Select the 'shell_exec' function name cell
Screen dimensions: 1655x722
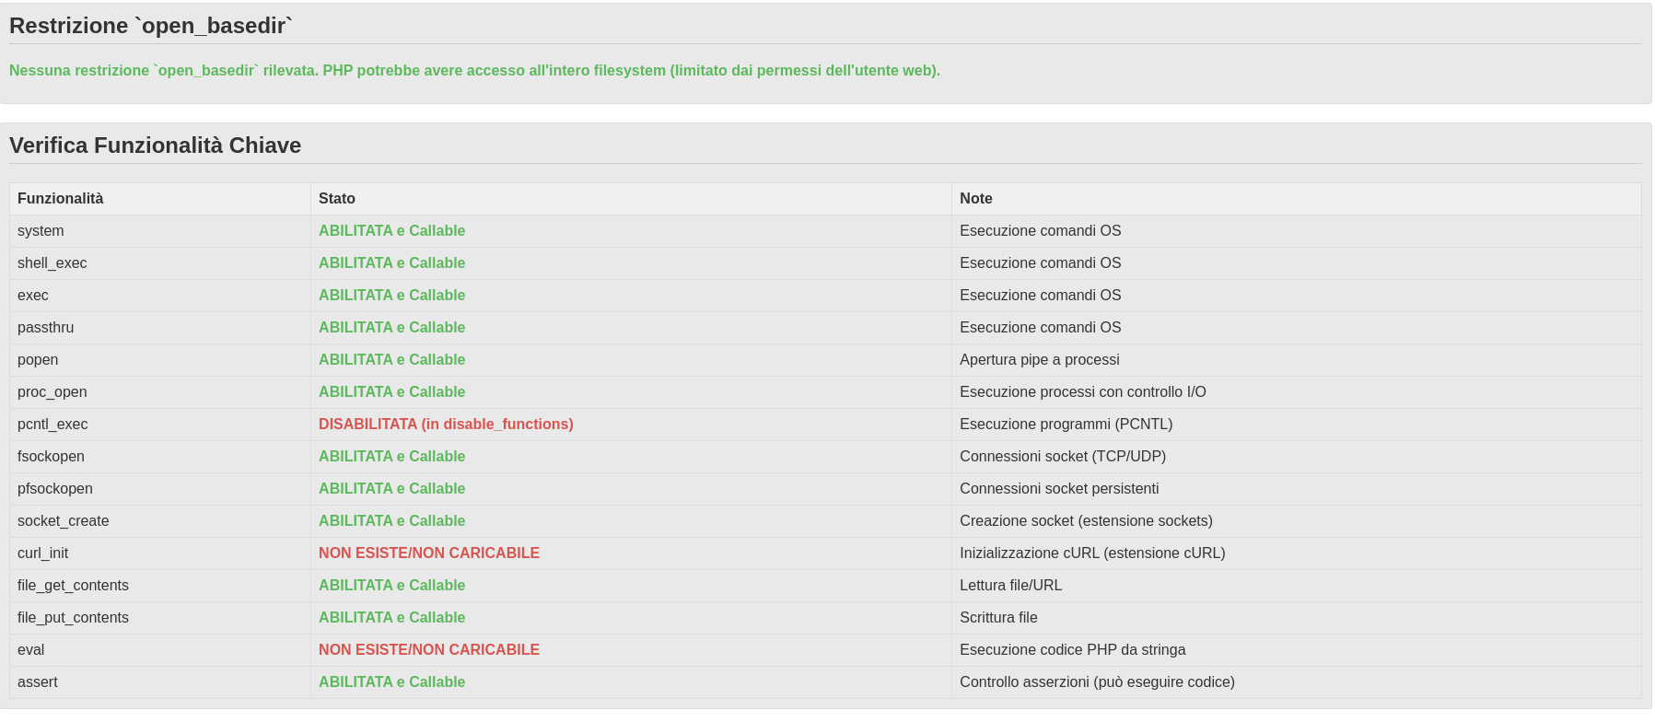point(52,263)
